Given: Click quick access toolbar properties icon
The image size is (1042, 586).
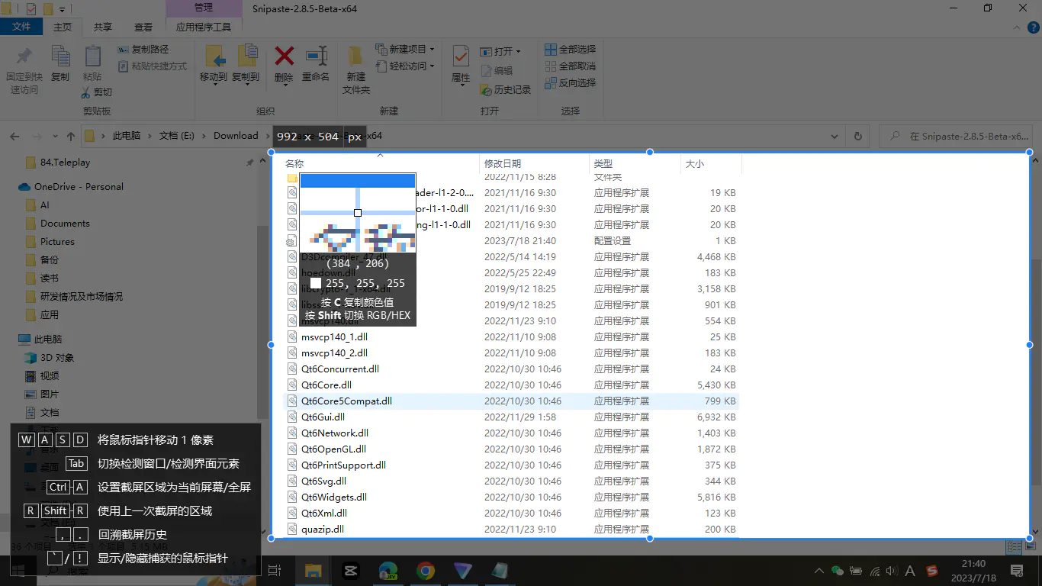Looking at the screenshot, I should click(31, 9).
